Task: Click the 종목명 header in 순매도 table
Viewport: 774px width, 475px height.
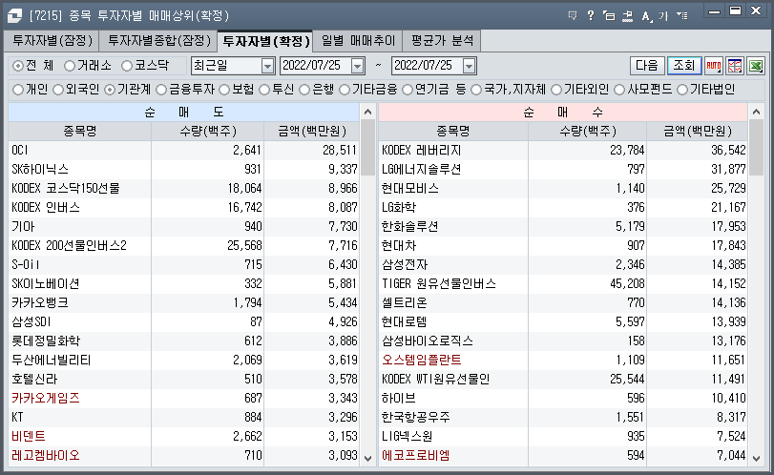Action: coord(80,132)
